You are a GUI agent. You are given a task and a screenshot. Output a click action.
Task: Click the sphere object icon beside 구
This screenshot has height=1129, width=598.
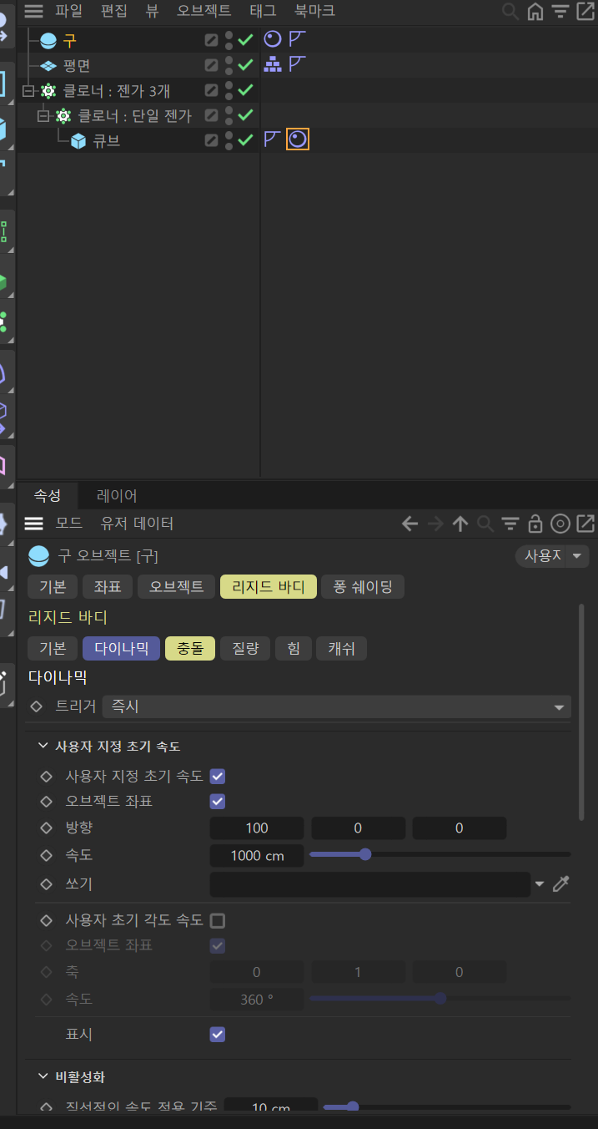tap(49, 40)
